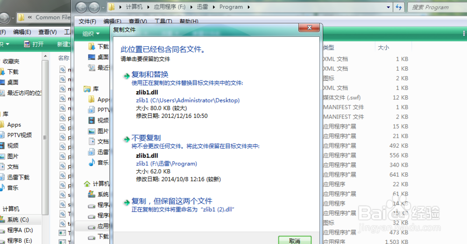Click the 图标 2 KB row

pos(366,78)
